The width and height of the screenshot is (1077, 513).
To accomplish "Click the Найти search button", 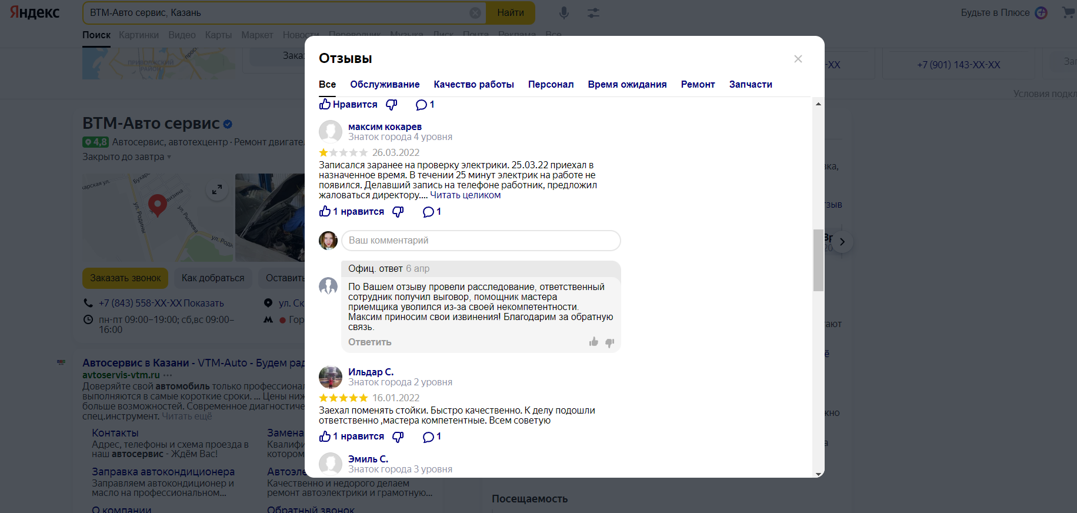I will [x=511, y=13].
